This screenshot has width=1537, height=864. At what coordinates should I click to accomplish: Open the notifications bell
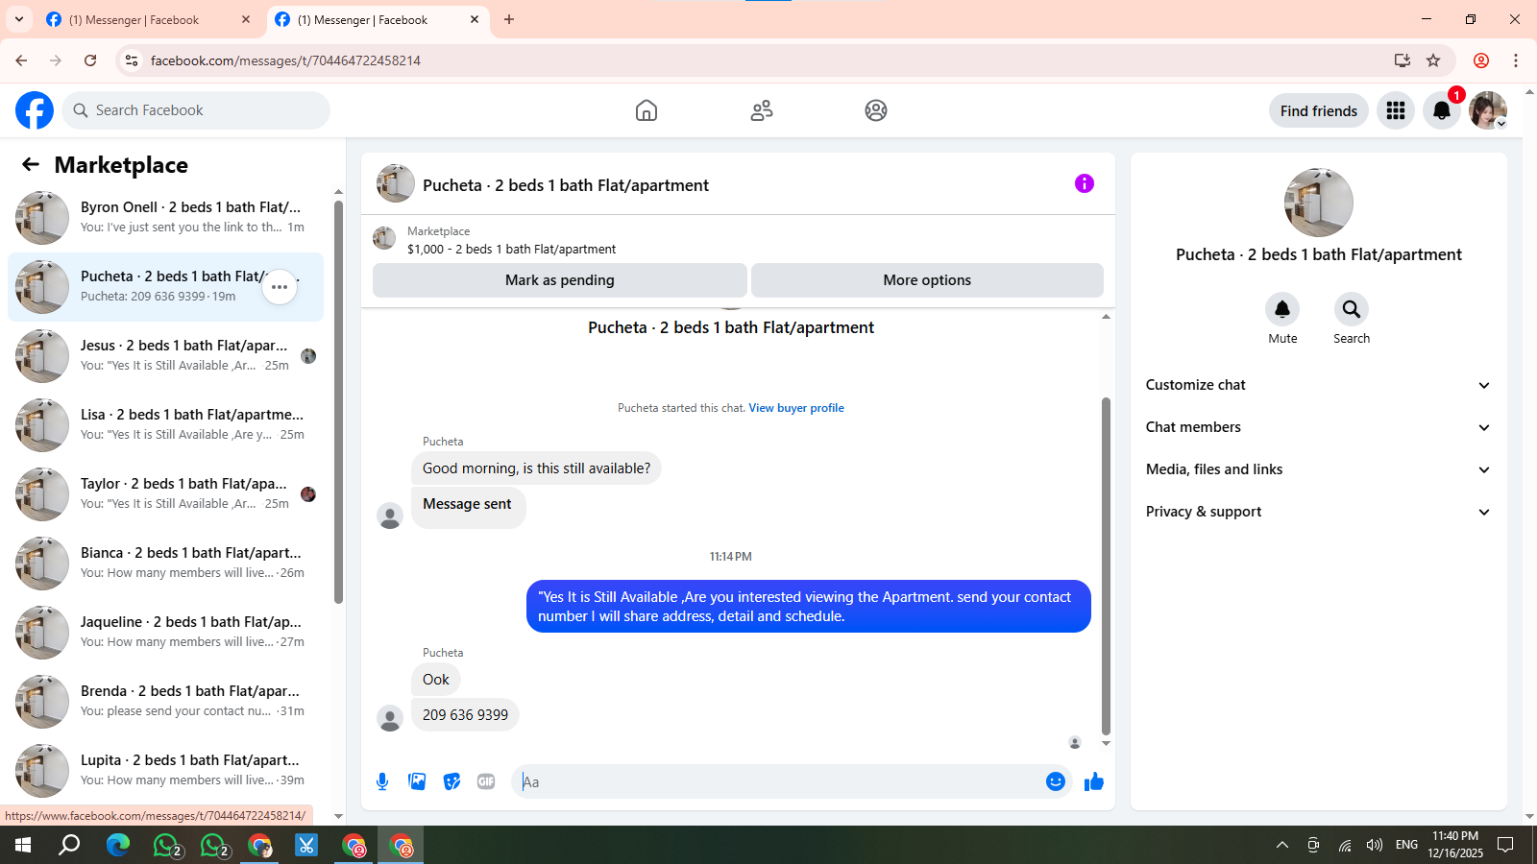point(1442,110)
